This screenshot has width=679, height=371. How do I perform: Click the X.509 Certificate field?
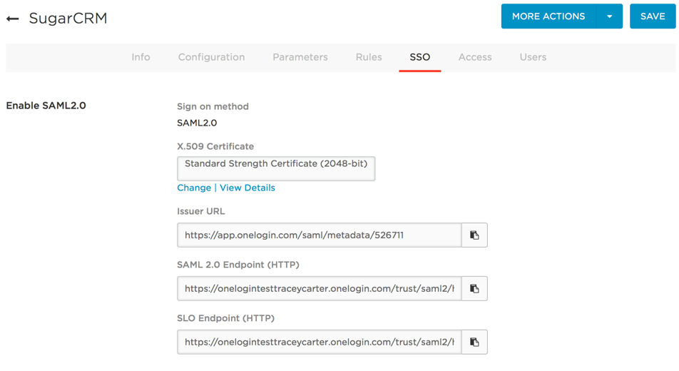pos(276,168)
